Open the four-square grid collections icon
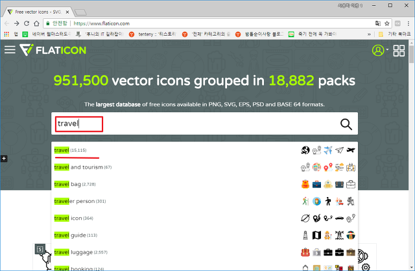The width and height of the screenshot is (415, 271). 399,51
